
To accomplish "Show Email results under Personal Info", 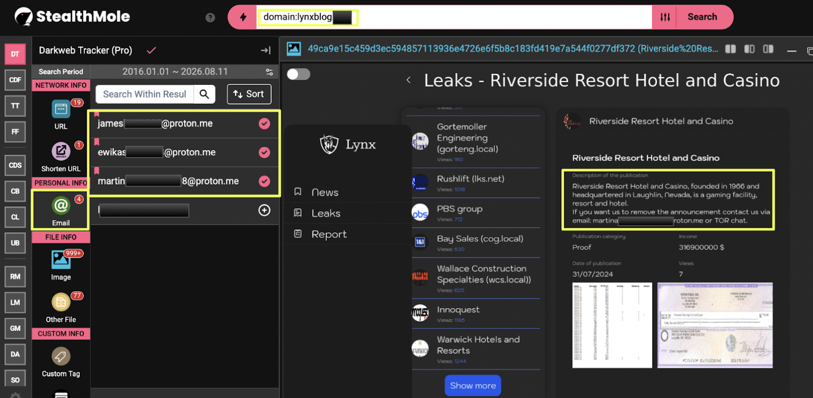I will 61,211.
